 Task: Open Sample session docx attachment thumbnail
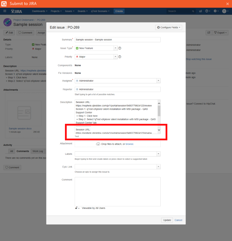click(24, 113)
